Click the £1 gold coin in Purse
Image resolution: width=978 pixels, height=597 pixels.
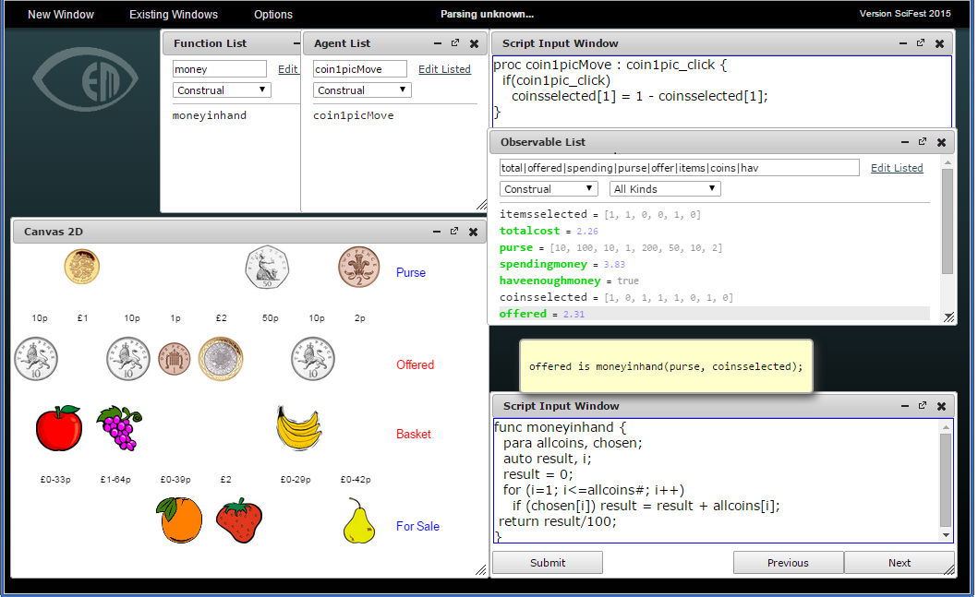click(x=82, y=267)
